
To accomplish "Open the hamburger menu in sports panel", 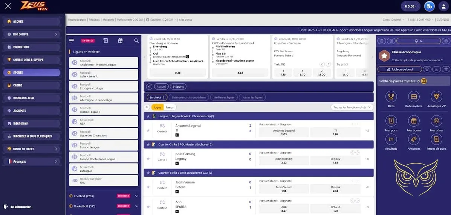I will (x=72, y=41).
